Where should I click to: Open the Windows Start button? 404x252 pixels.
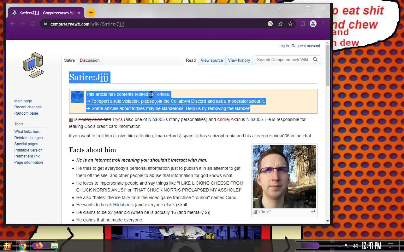8,246
